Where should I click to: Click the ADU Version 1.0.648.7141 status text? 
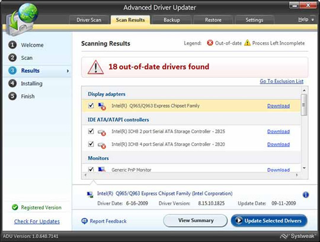click(31, 236)
